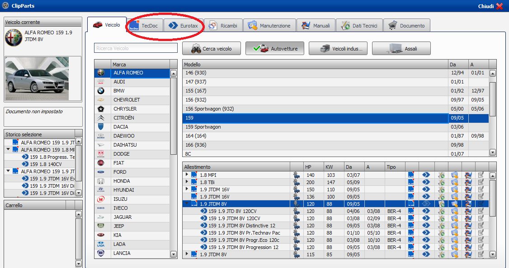Toggle the Autovetture vehicle filter
Screen dimensions: 509x268
click(275, 49)
